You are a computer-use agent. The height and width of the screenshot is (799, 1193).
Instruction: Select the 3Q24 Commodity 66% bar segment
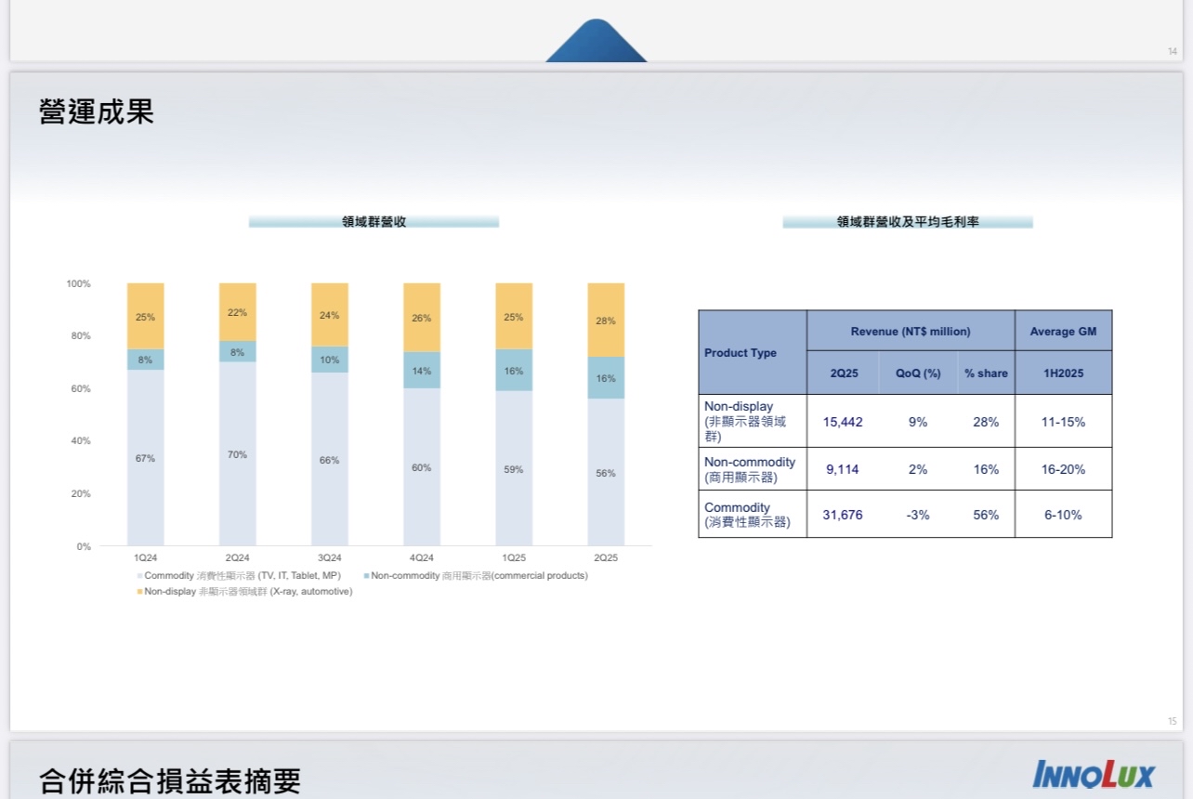tap(329, 460)
